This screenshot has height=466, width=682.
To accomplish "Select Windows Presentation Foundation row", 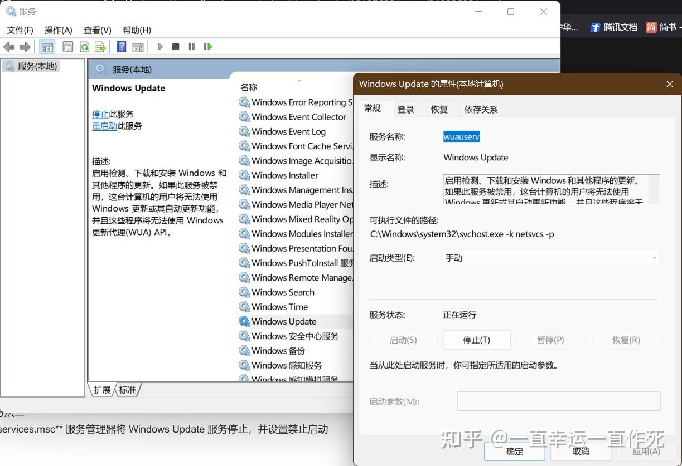I will coord(296,248).
